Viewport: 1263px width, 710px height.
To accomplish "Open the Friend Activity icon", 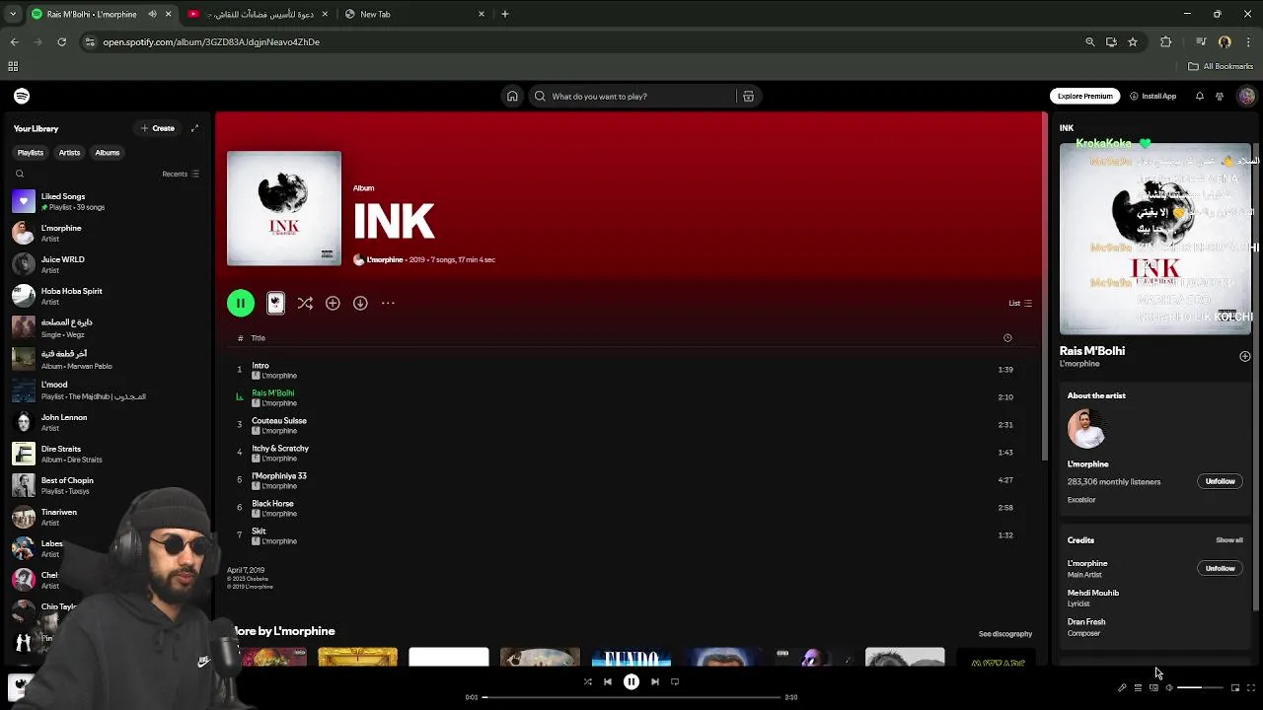I will point(1220,96).
